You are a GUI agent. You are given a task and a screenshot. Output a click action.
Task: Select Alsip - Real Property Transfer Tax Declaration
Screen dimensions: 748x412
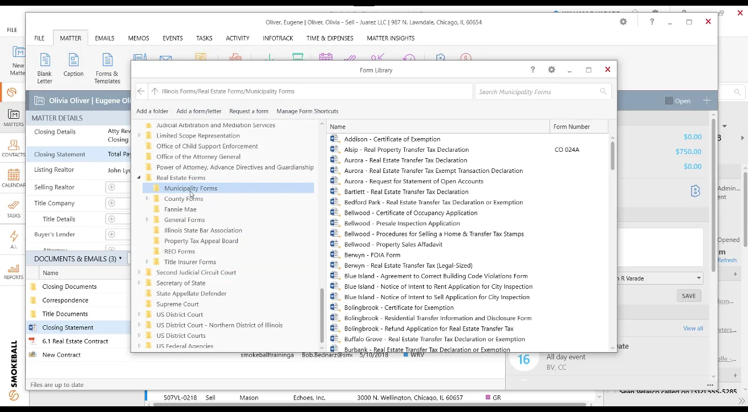[406, 150]
